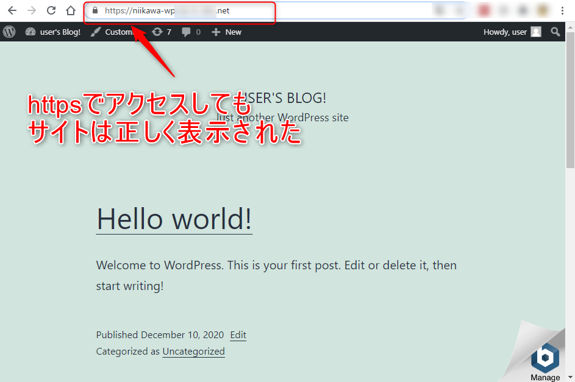Click the Uncategorized category link
This screenshot has width=575, height=382.
[x=193, y=352]
